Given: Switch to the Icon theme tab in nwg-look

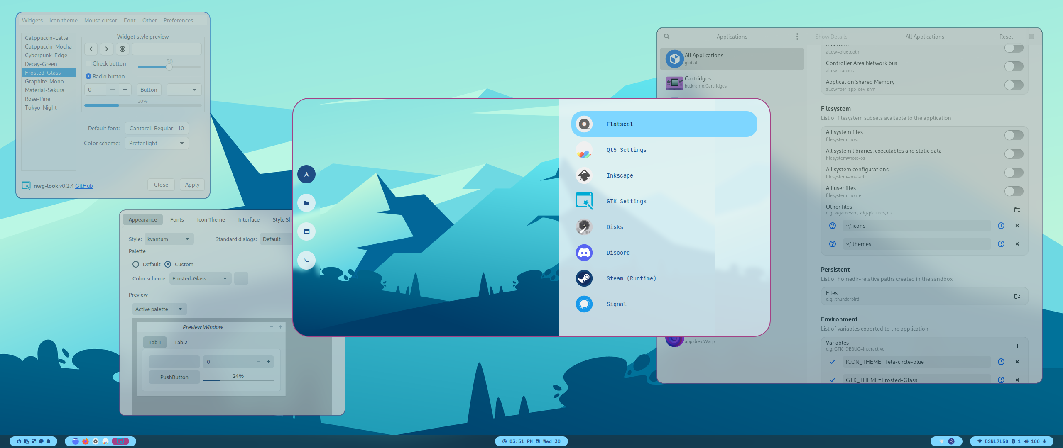Looking at the screenshot, I should (x=63, y=20).
